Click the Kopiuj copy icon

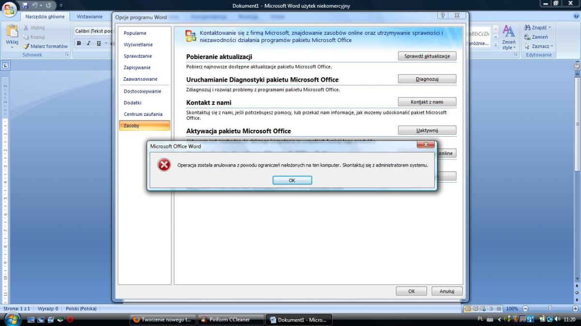point(26,37)
